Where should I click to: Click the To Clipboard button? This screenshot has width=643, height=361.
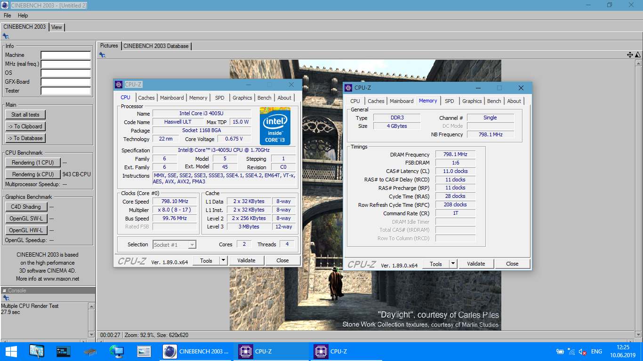[x=25, y=126]
